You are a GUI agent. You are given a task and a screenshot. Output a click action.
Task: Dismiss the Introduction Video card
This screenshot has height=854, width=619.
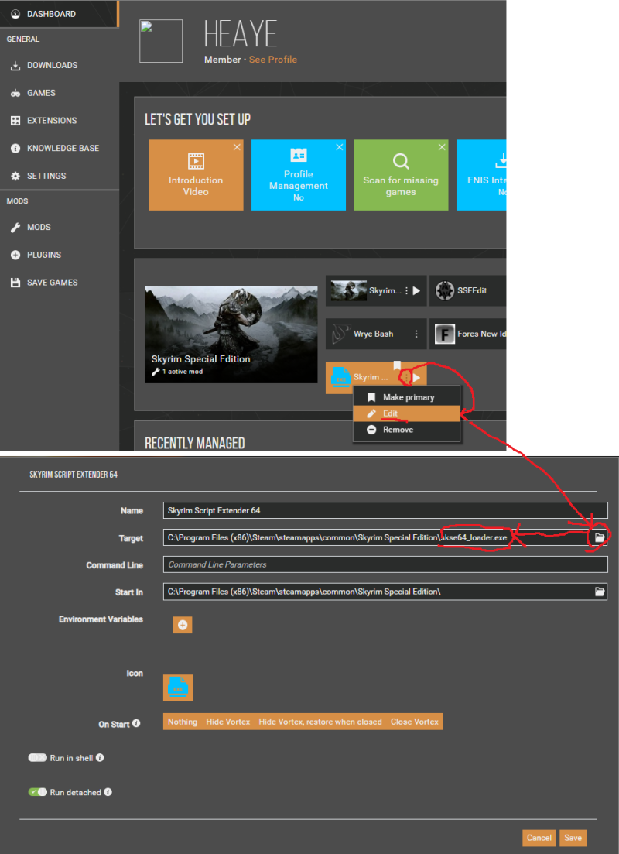point(237,147)
